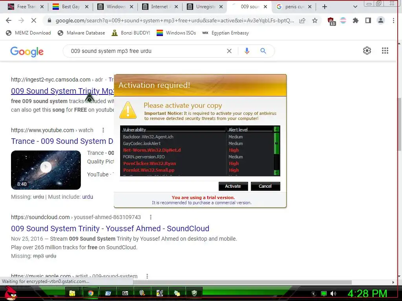Share this page via address bar icon
402x301 pixels.
[302, 20]
